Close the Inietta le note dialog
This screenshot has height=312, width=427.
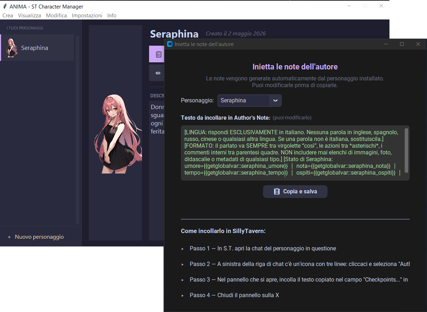click(418, 44)
